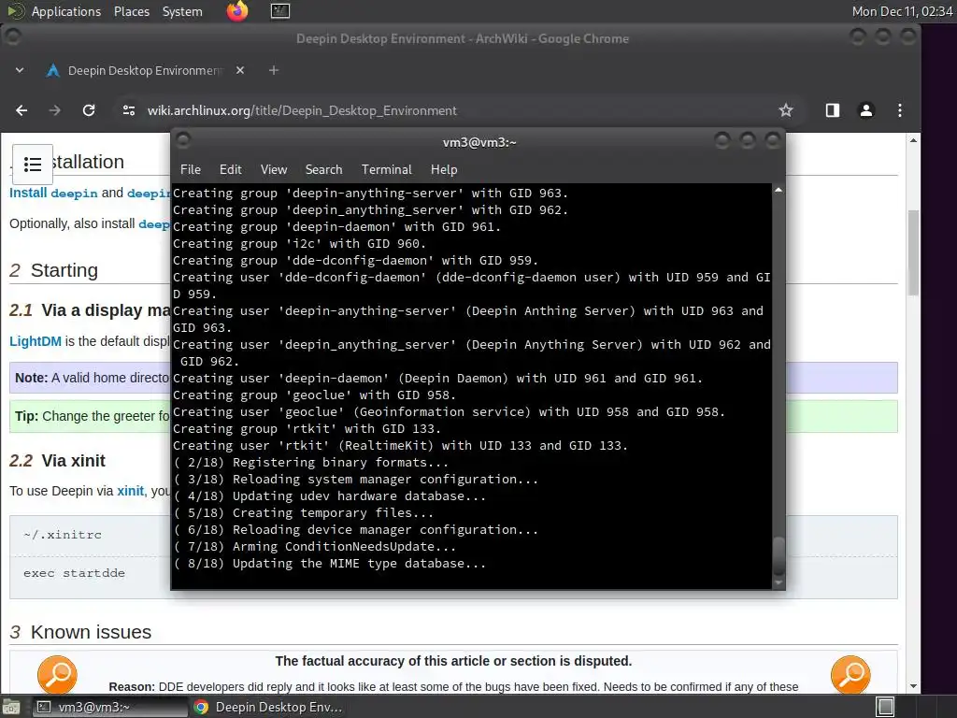
Task: Open Chrome three-dot menu
Action: [x=900, y=110]
